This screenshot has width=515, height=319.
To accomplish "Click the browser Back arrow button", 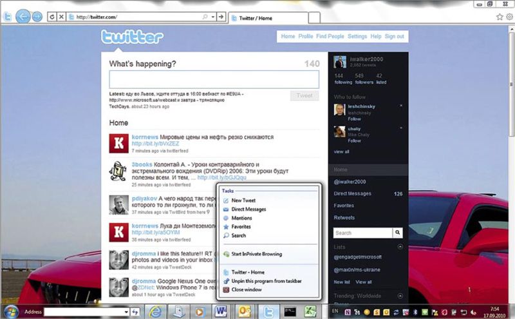I will click(x=23, y=16).
